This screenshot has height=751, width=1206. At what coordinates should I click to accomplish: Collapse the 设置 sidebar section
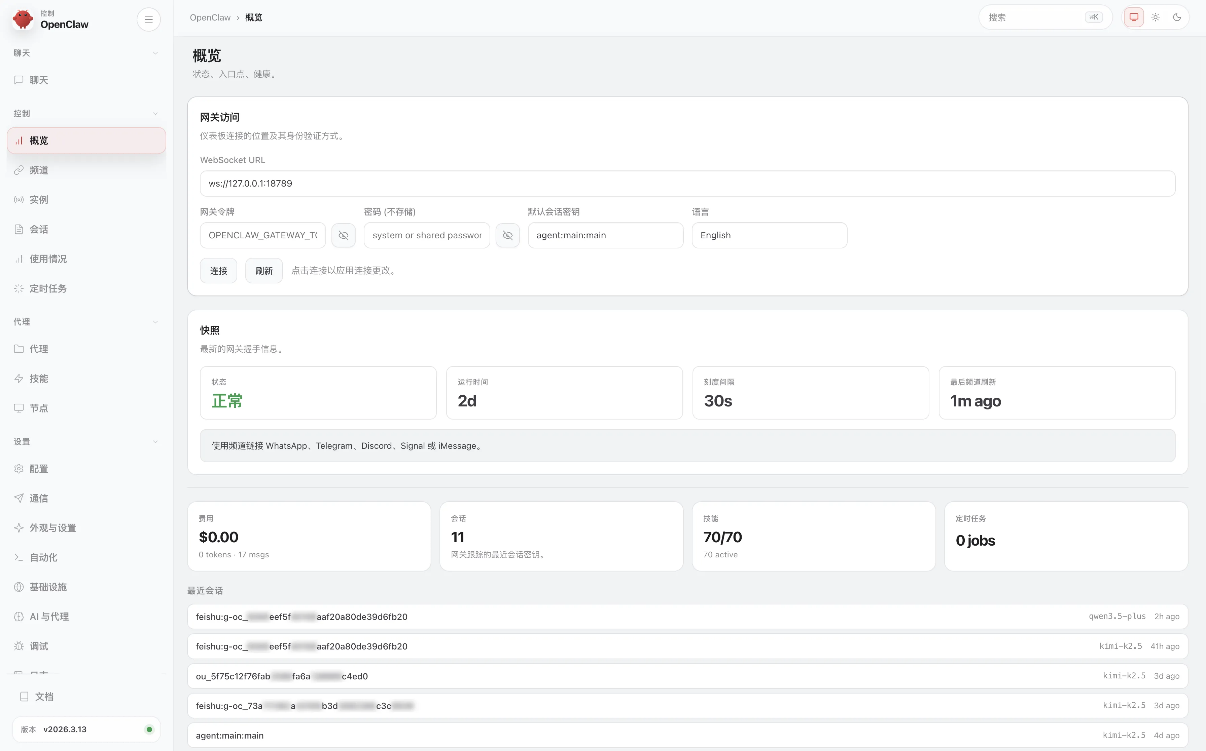point(155,442)
